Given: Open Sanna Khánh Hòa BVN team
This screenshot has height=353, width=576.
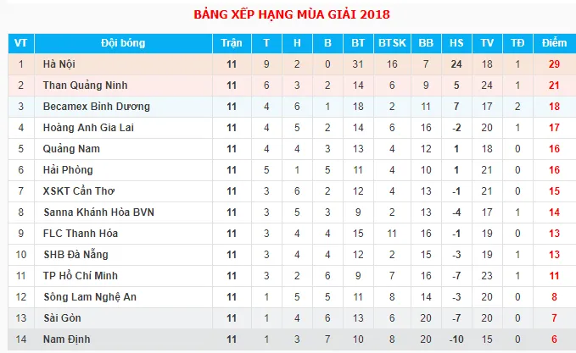Looking at the screenshot, I should coord(98,212).
